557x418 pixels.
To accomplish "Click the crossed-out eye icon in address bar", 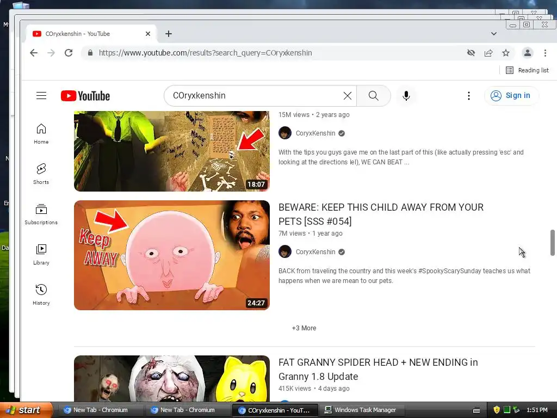I will pos(471,53).
